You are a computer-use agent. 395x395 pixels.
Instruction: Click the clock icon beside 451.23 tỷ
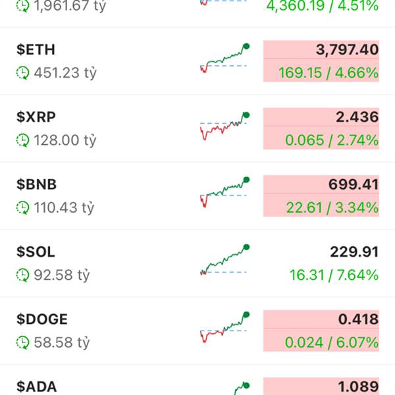22,73
